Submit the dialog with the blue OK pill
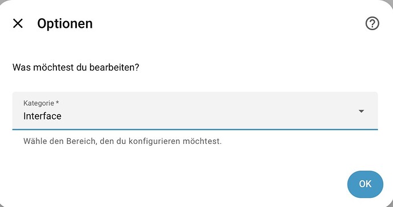393x207 pixels. pyautogui.click(x=365, y=184)
